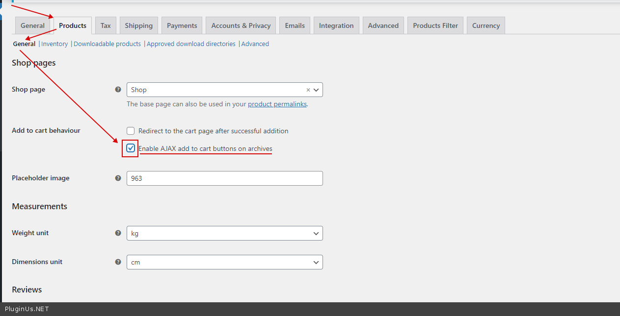Switch to the Shipping tab
620x316 pixels.
tap(138, 25)
